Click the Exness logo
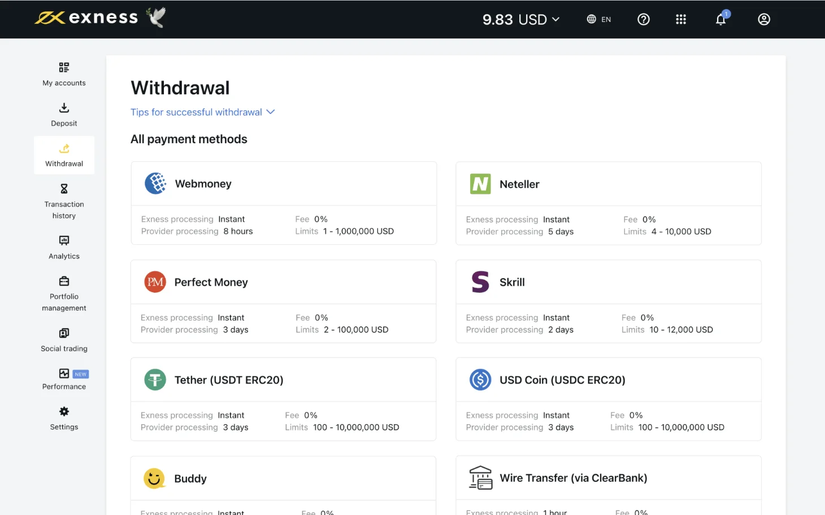The height and width of the screenshot is (515, 825). [x=86, y=18]
